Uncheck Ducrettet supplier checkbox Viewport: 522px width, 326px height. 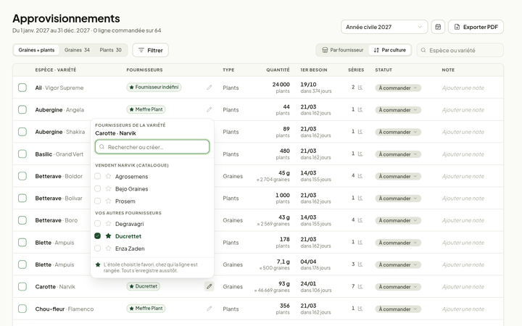click(98, 236)
